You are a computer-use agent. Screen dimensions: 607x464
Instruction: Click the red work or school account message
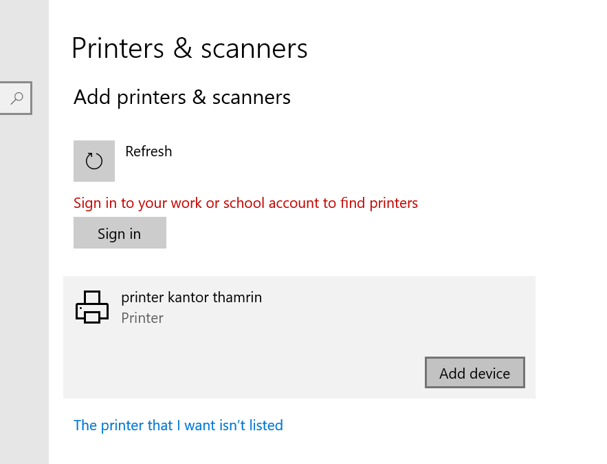[245, 203]
